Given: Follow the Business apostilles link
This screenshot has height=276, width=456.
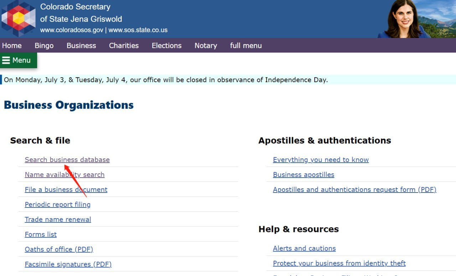Looking at the screenshot, I should click(304, 174).
